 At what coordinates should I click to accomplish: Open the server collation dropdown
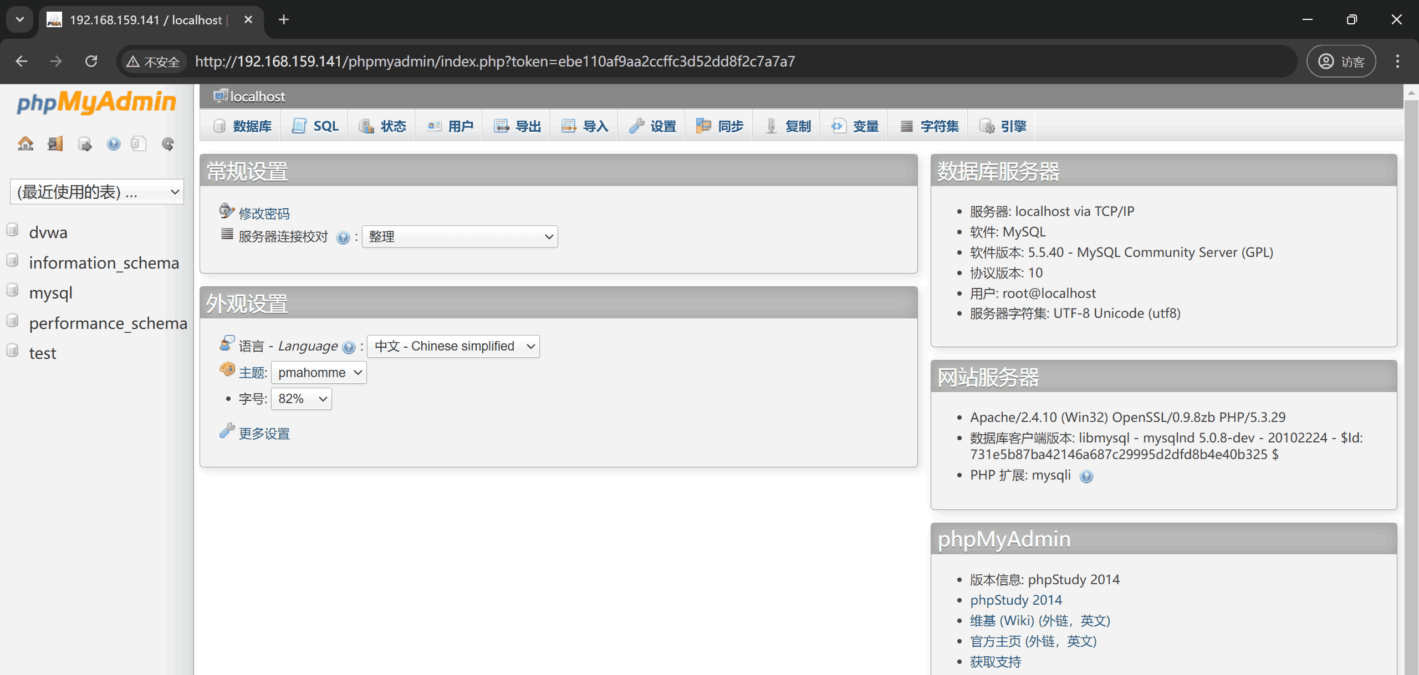[459, 236]
